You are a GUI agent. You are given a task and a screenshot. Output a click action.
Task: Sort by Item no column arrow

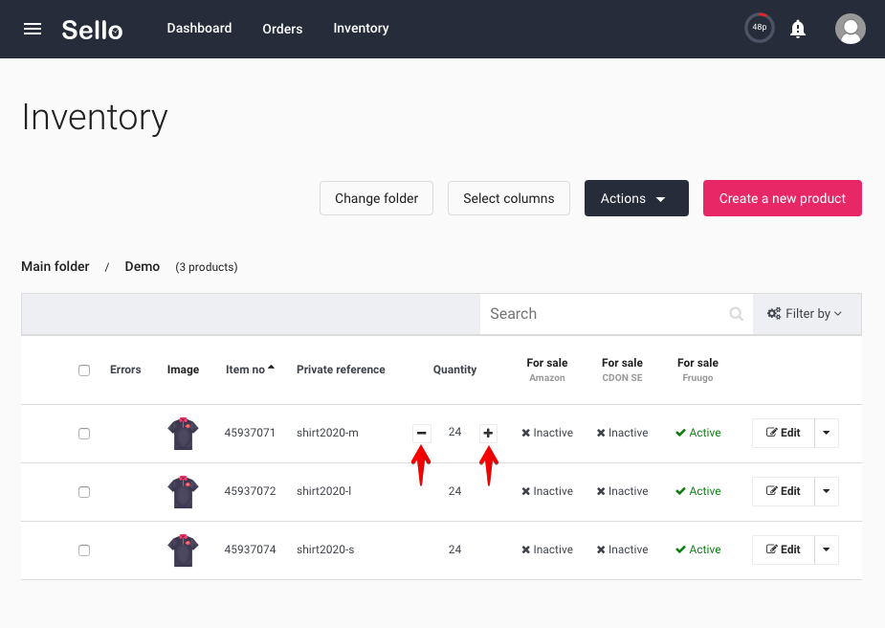pyautogui.click(x=271, y=367)
